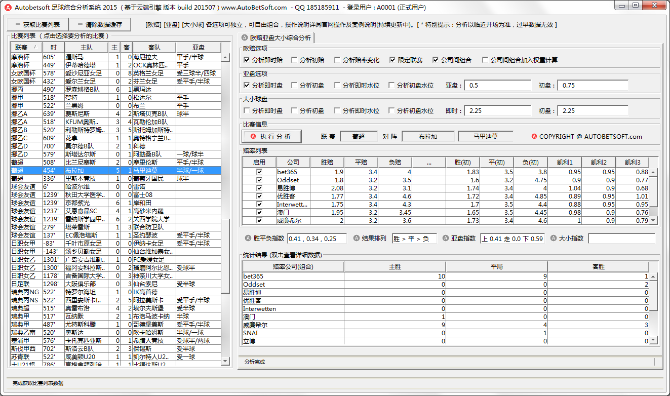Uncheck the 限定联赛 checkbox
This screenshot has width=670, height=396.
[x=392, y=60]
